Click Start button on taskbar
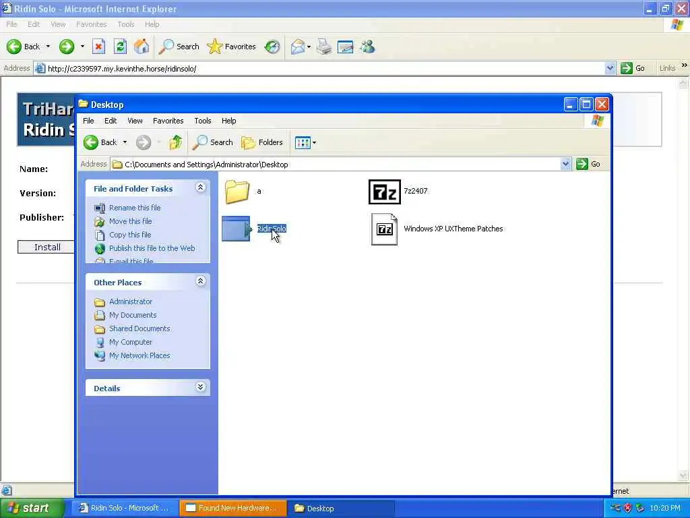 pyautogui.click(x=32, y=509)
